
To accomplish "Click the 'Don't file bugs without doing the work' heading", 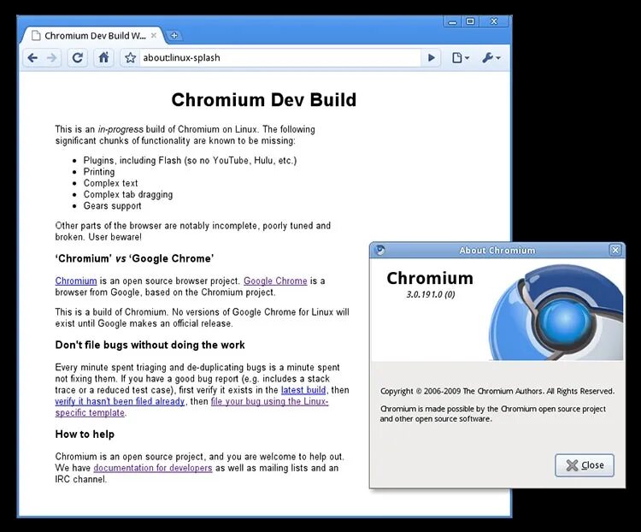I will tap(150, 345).
